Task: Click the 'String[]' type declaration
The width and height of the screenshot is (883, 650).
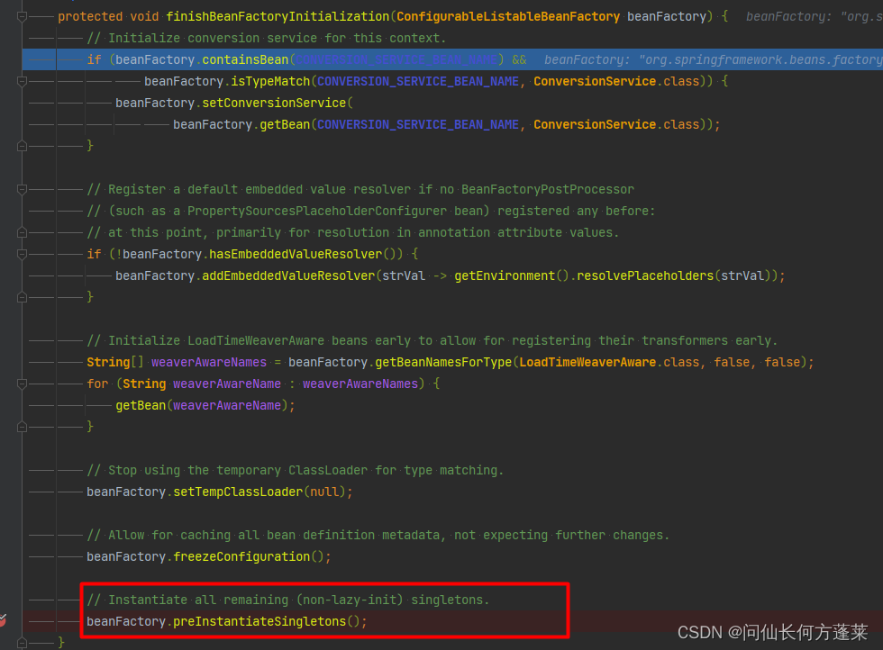Action: (x=115, y=363)
